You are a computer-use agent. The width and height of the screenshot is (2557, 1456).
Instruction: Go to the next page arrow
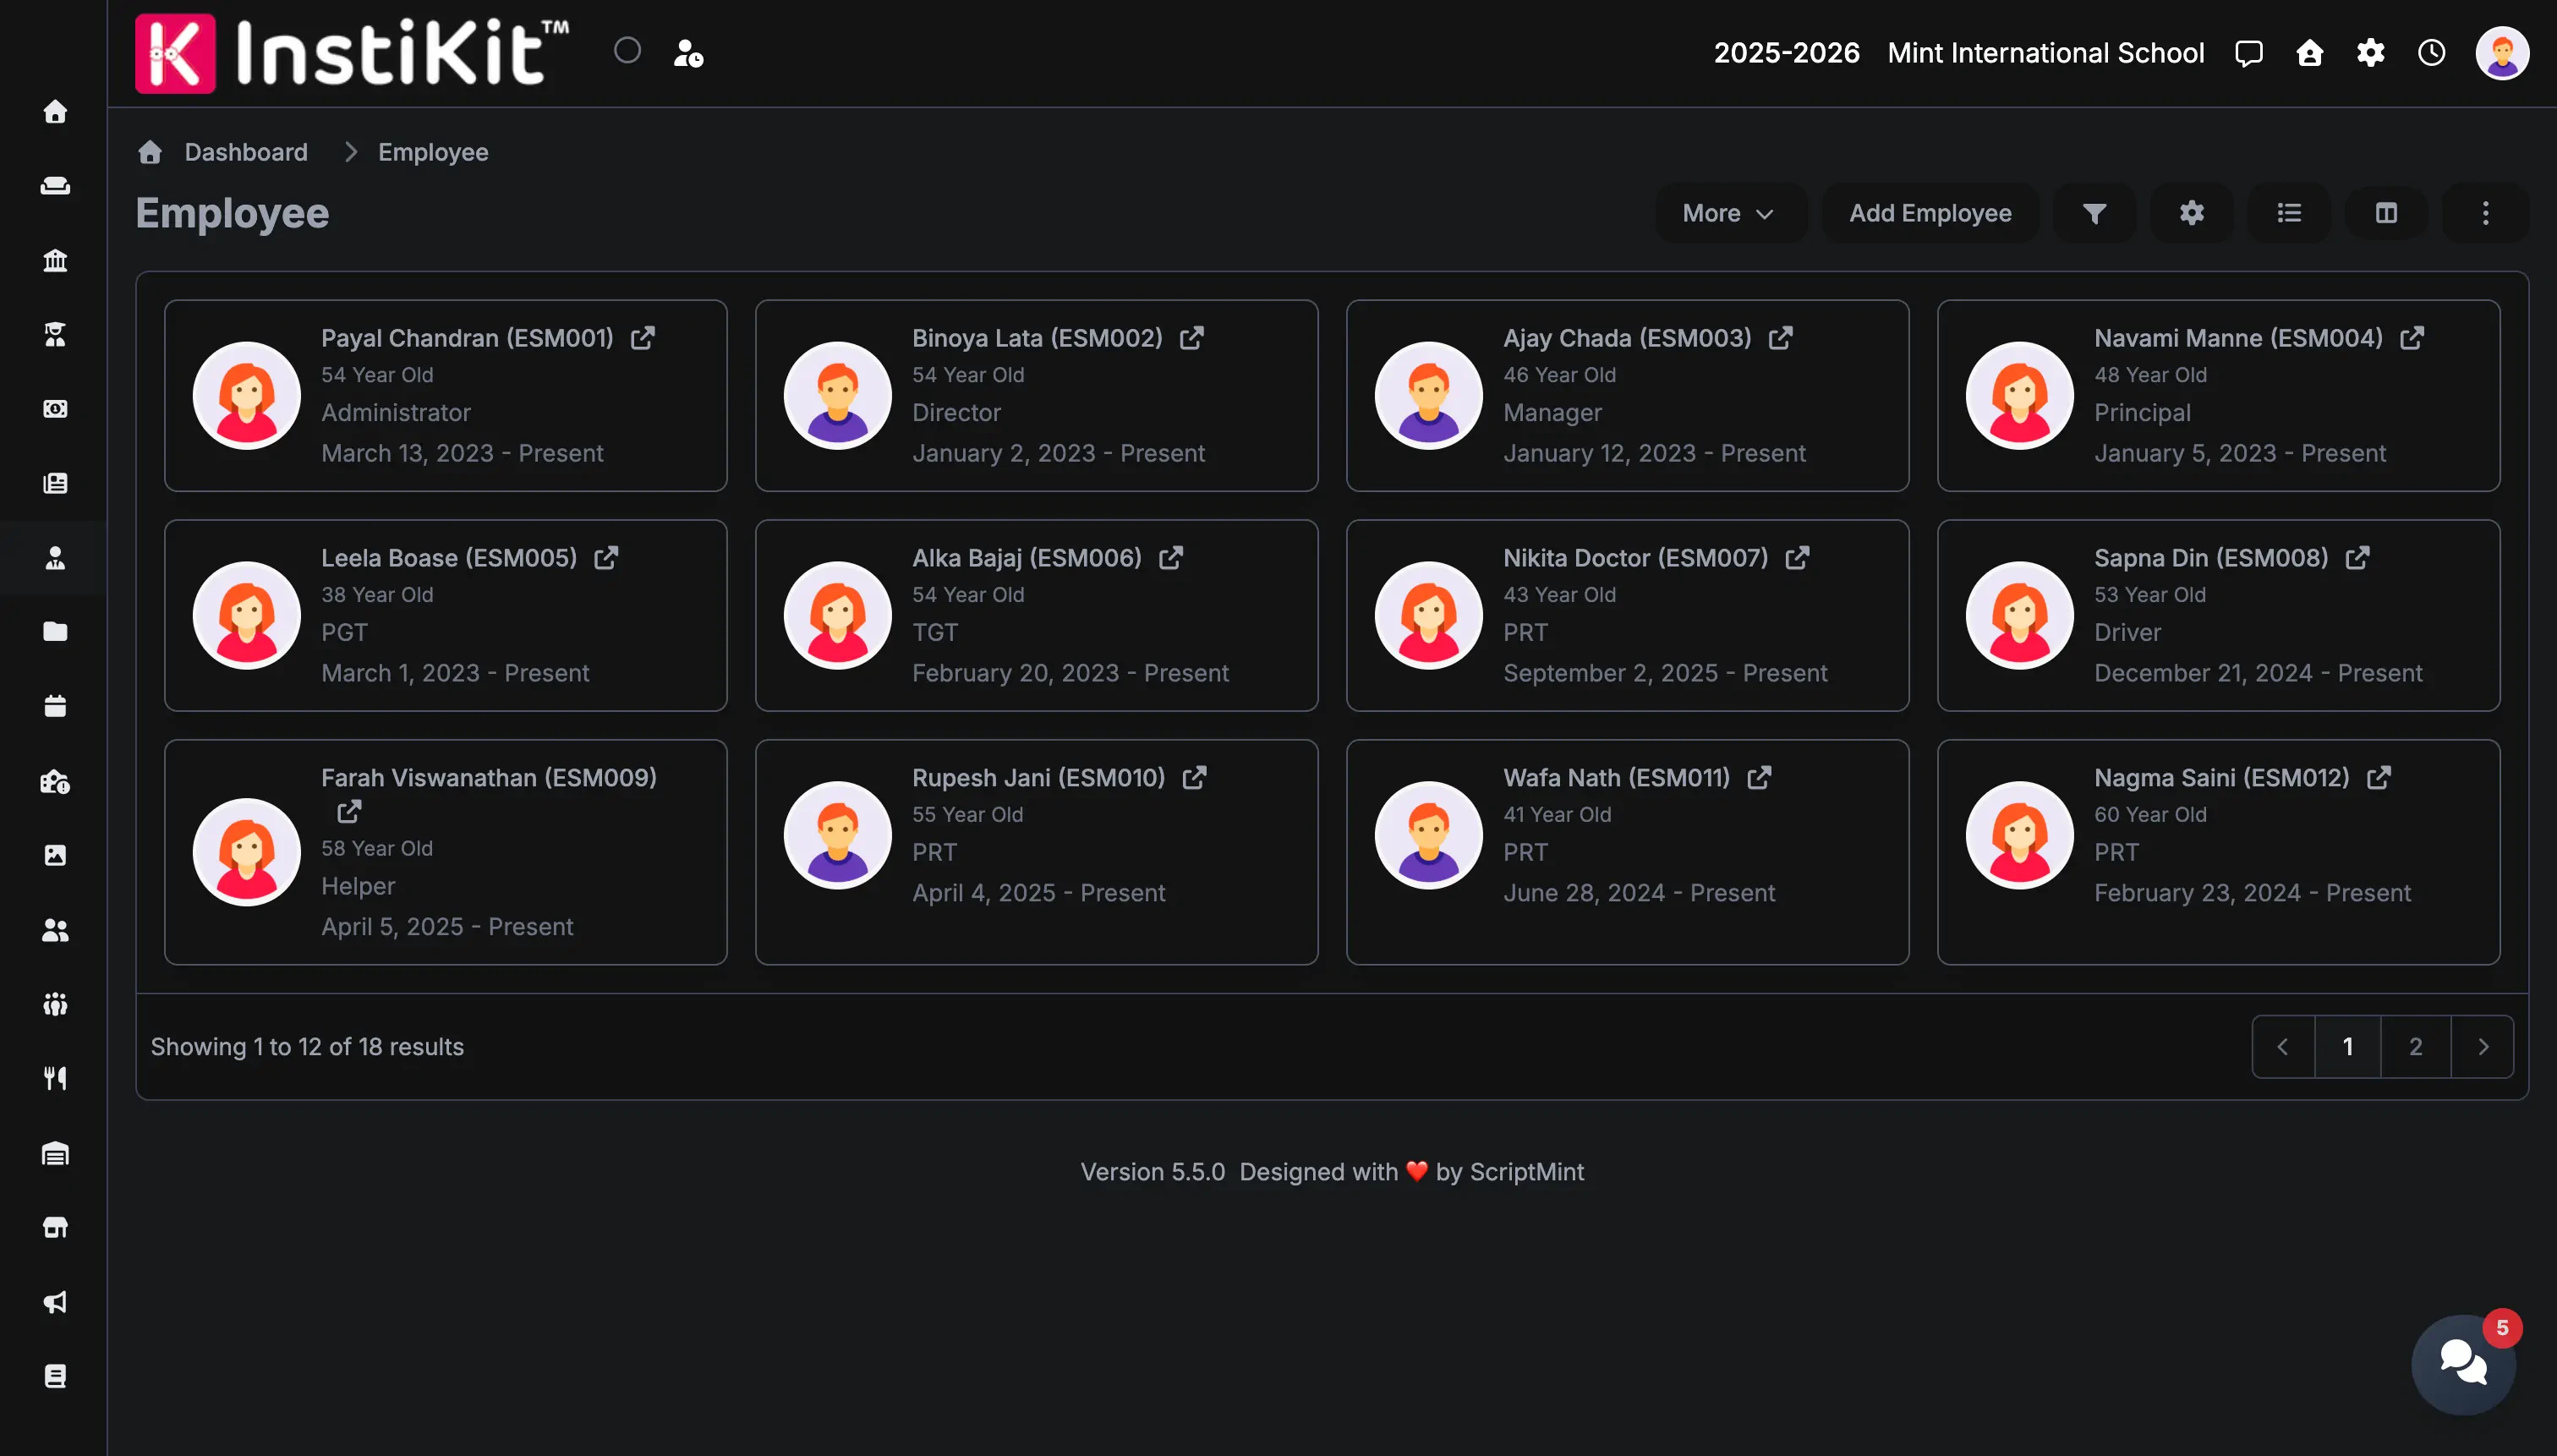point(2482,1047)
